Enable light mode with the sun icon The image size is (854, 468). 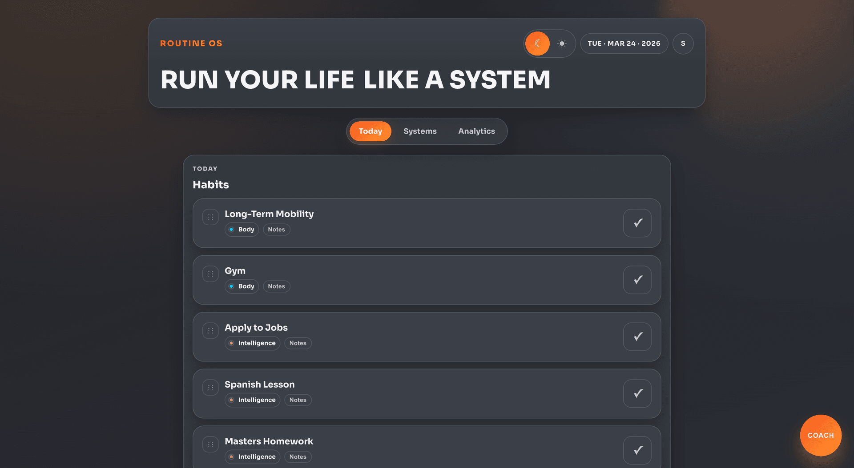[562, 44]
